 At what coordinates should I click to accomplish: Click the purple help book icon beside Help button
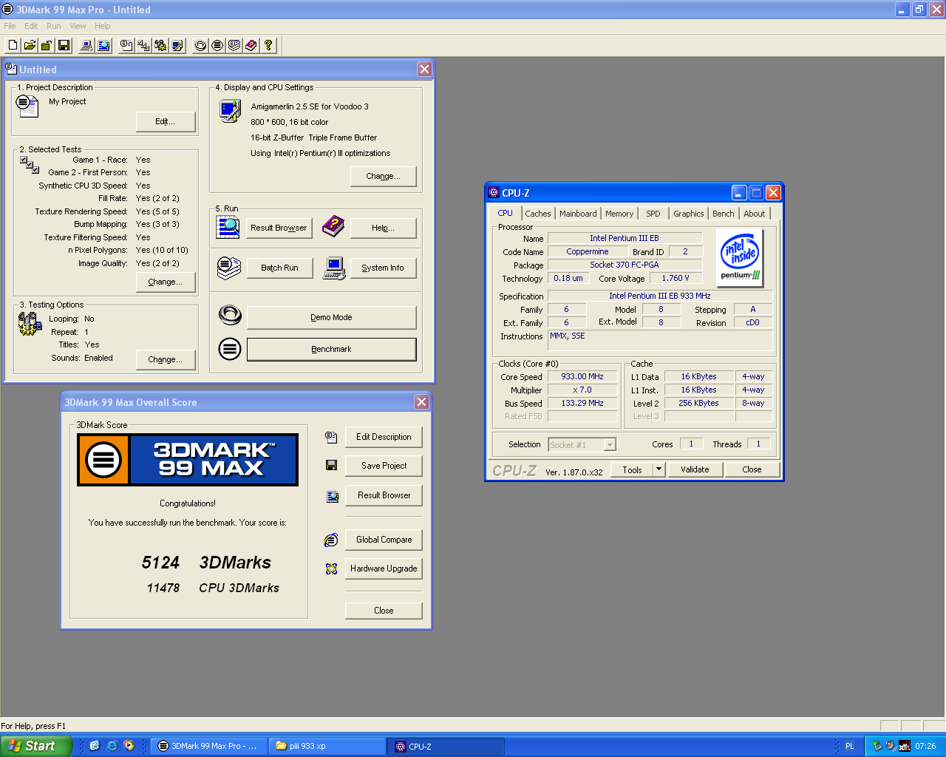pos(333,226)
